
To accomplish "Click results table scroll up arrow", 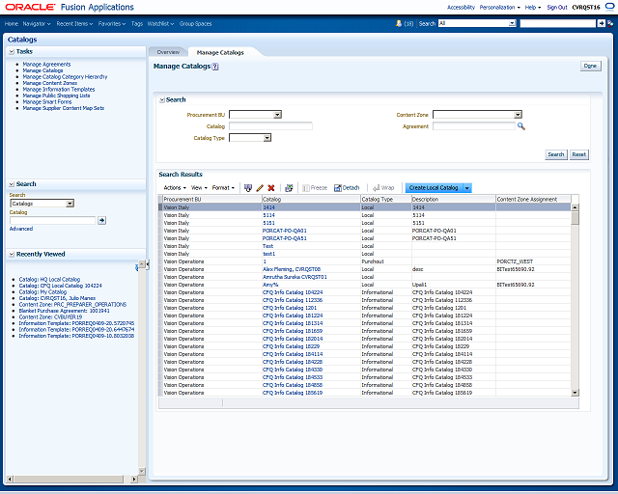I will [x=576, y=207].
